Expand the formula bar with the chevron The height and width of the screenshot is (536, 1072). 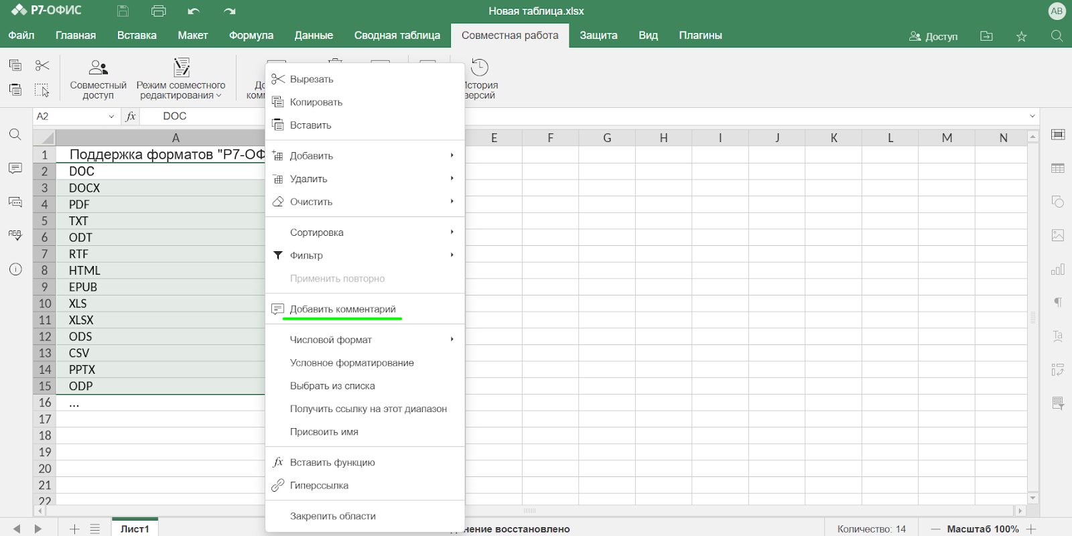1032,117
